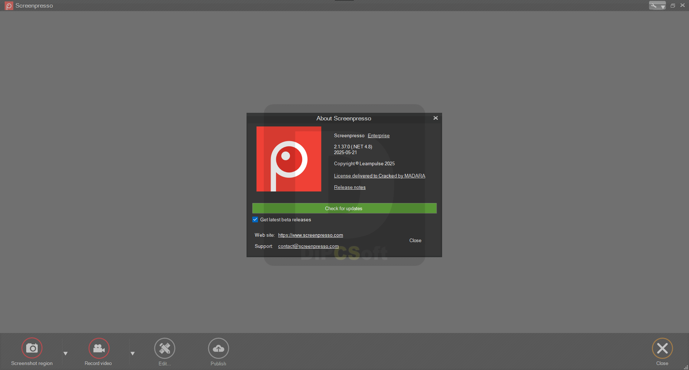Open the Screenshot region dropdown arrow
Screen dimensions: 689x370
[x=65, y=353]
